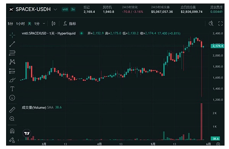Screen dimensions: 229x149
Task: Collapse the left drawing toolbar arrow
Action: point(18,140)
